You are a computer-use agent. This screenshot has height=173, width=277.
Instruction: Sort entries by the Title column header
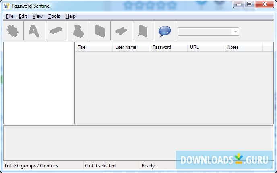click(94, 47)
